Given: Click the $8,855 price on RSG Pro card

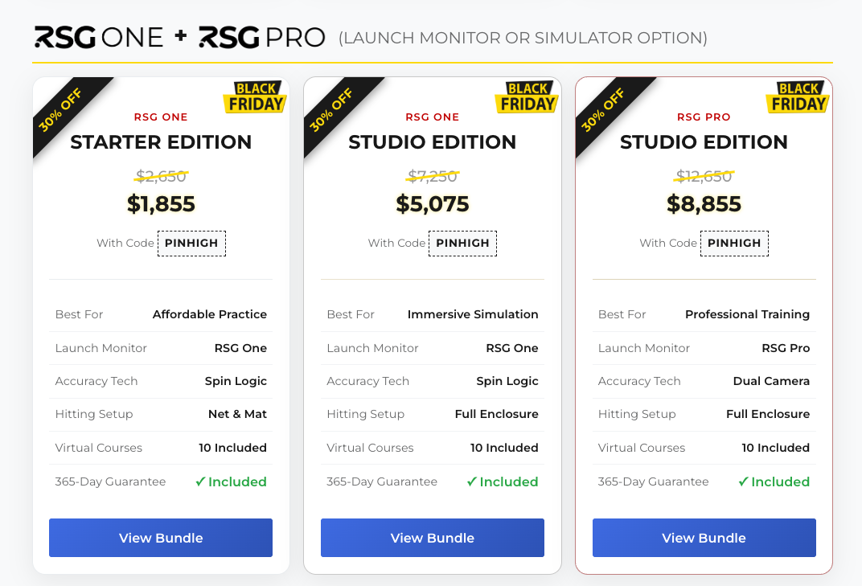Looking at the screenshot, I should (704, 204).
